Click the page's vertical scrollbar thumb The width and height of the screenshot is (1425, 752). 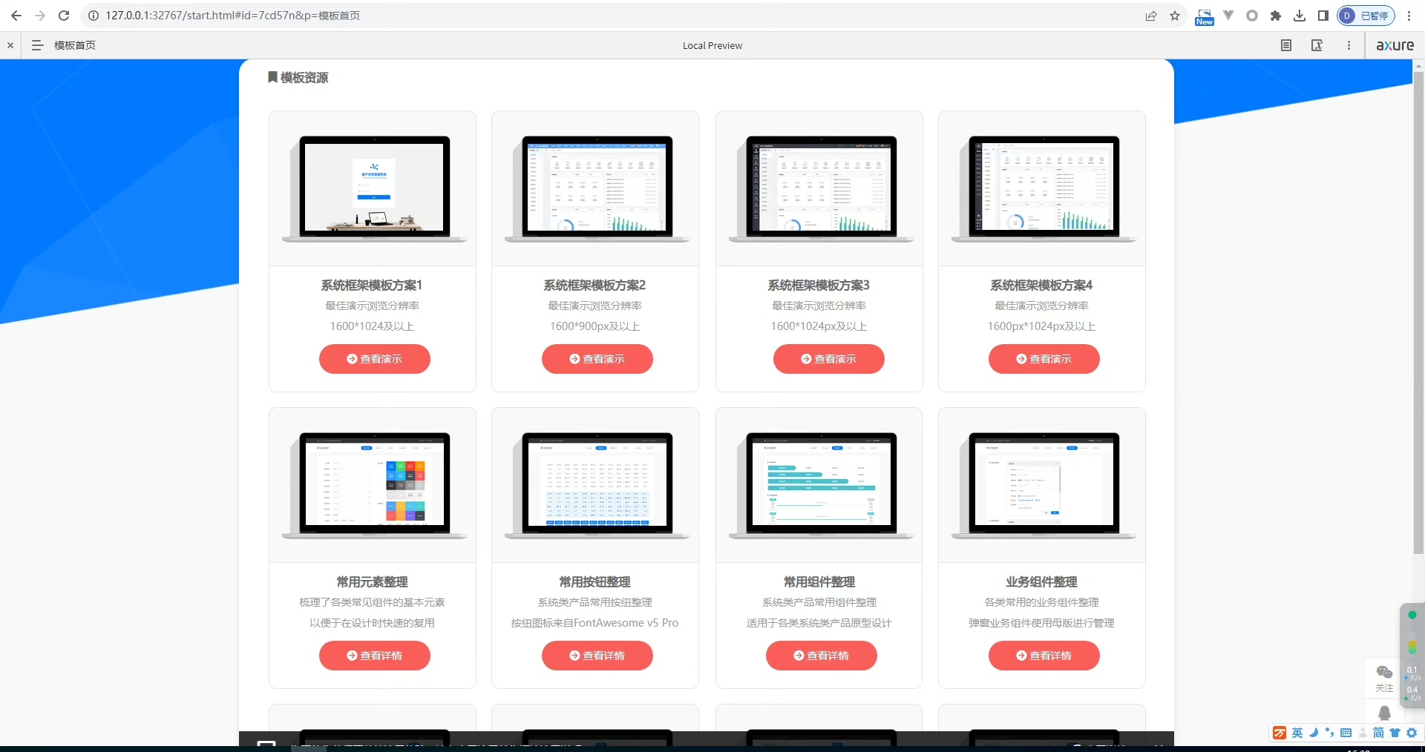point(1418,311)
